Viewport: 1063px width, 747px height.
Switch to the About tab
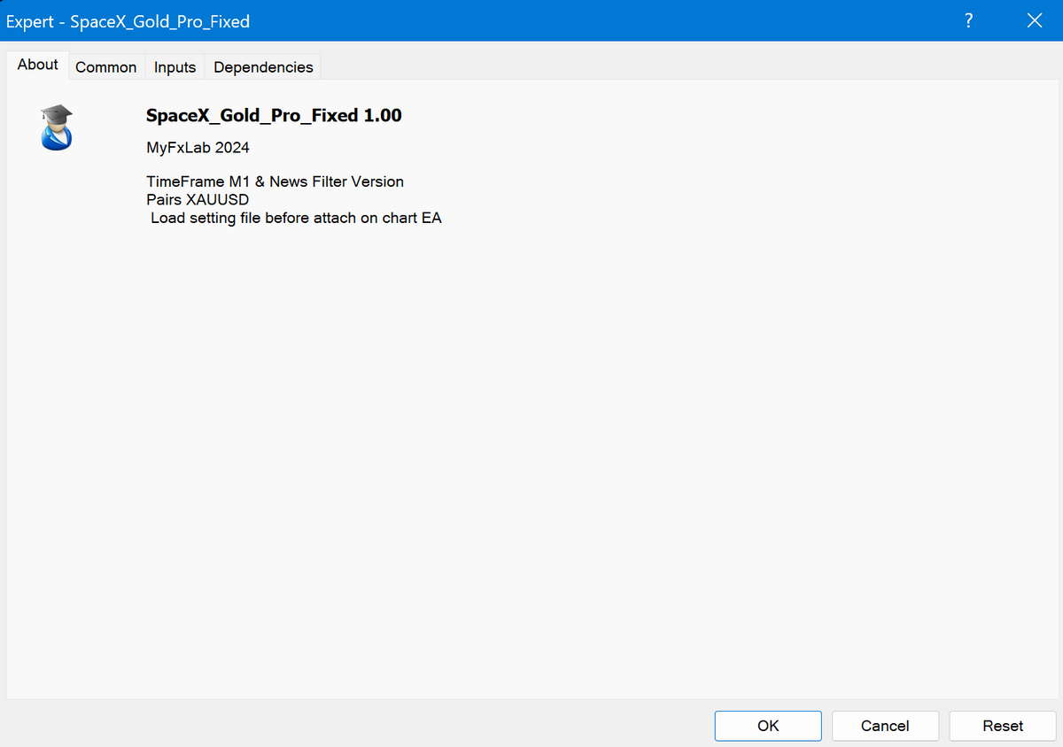(38, 65)
